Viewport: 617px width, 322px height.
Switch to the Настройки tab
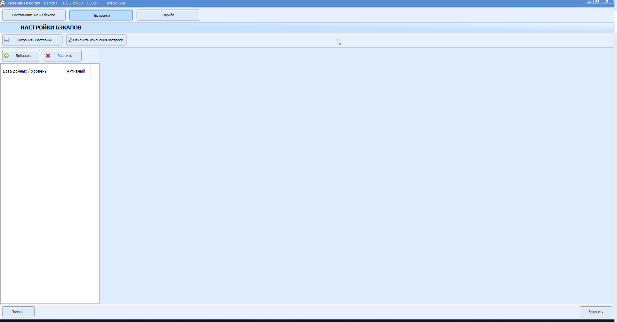point(101,15)
